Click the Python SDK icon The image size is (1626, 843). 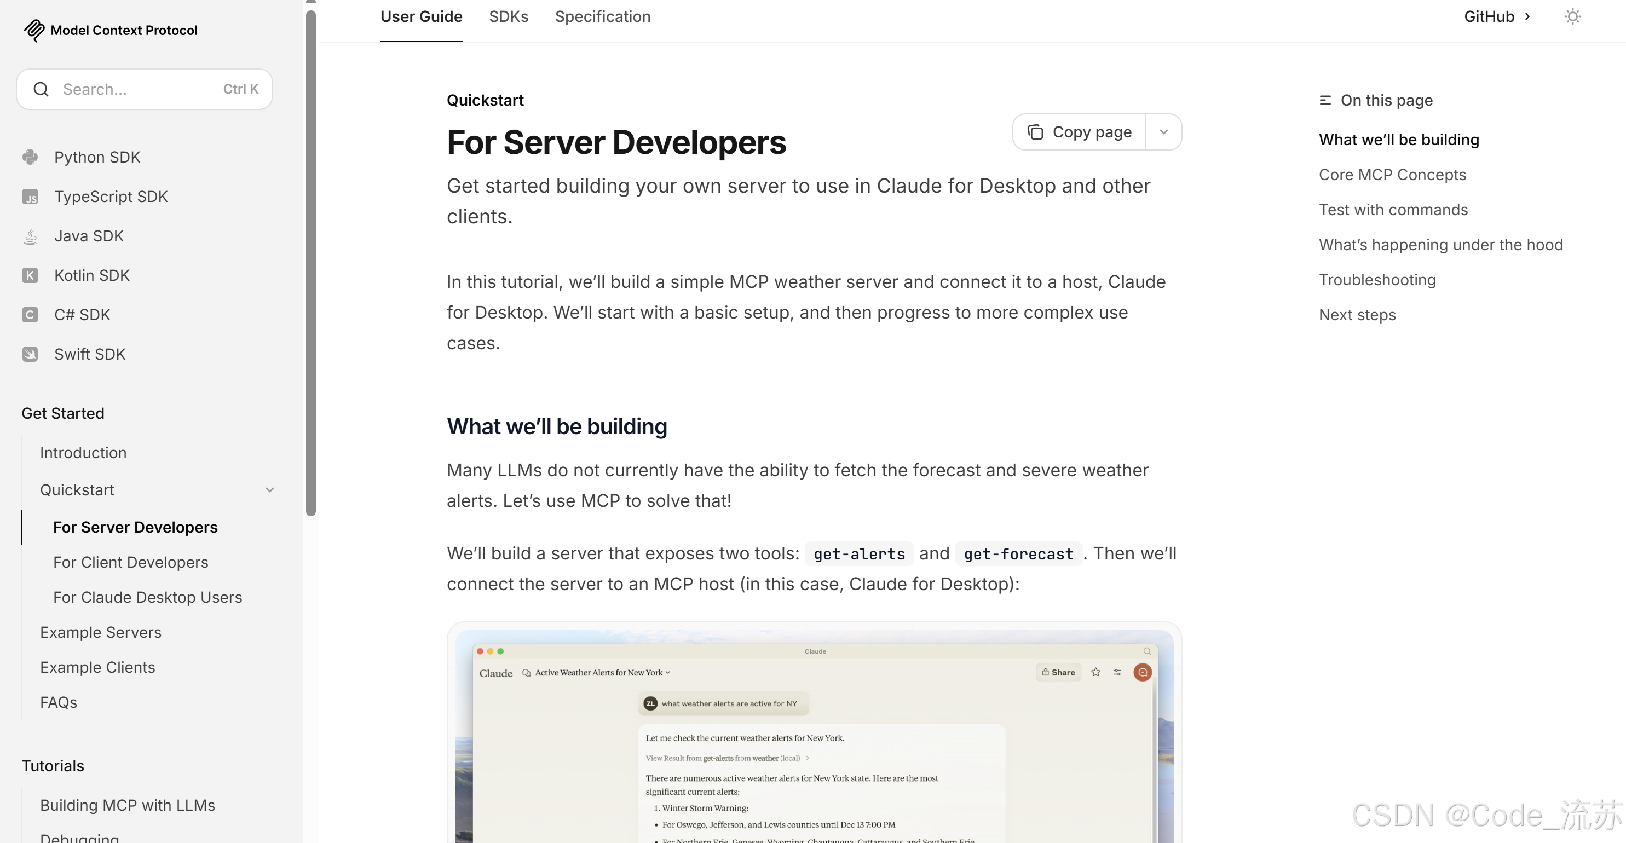pyautogui.click(x=30, y=157)
